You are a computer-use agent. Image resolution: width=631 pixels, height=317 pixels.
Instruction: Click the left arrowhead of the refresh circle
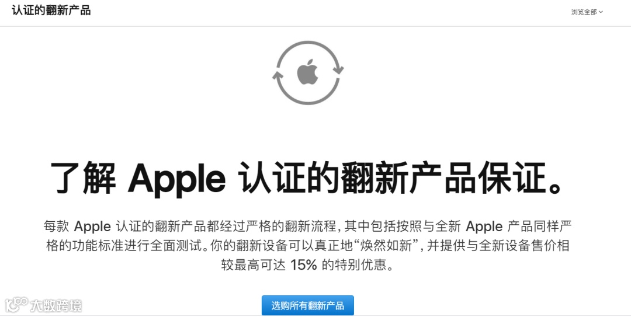point(278,76)
